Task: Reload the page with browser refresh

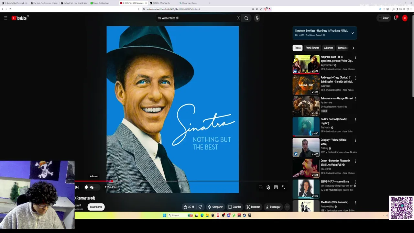Action: click(x=9, y=9)
